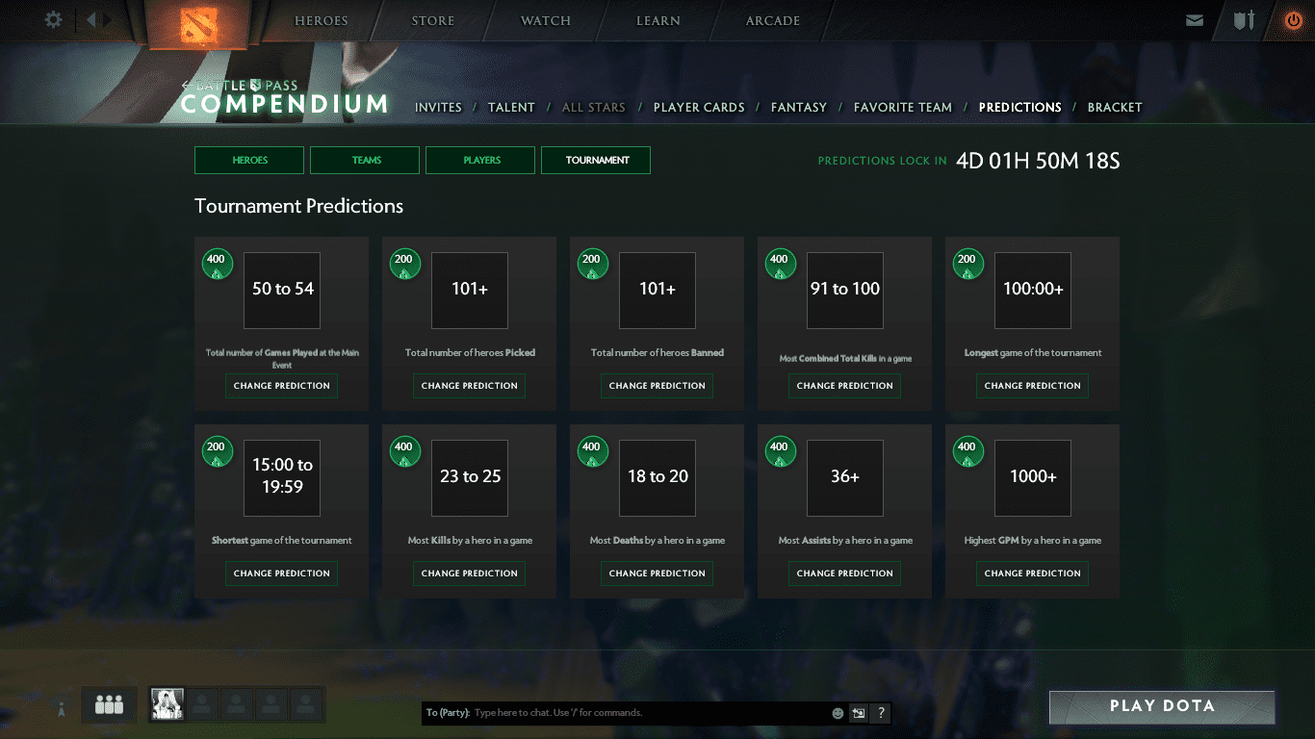Open the Bracket compendium section
Screen dimensions: 1315x739
[x=1114, y=107]
